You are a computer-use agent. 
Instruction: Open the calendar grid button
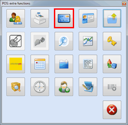click(x=40, y=64)
